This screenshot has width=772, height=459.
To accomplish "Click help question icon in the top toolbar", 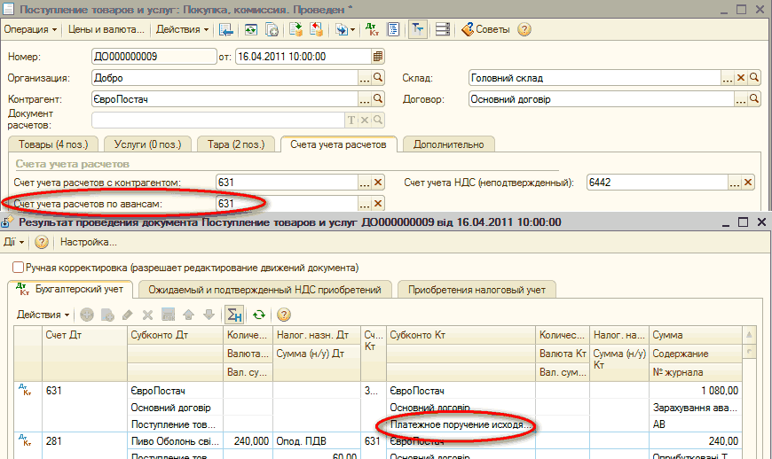I will (x=524, y=29).
